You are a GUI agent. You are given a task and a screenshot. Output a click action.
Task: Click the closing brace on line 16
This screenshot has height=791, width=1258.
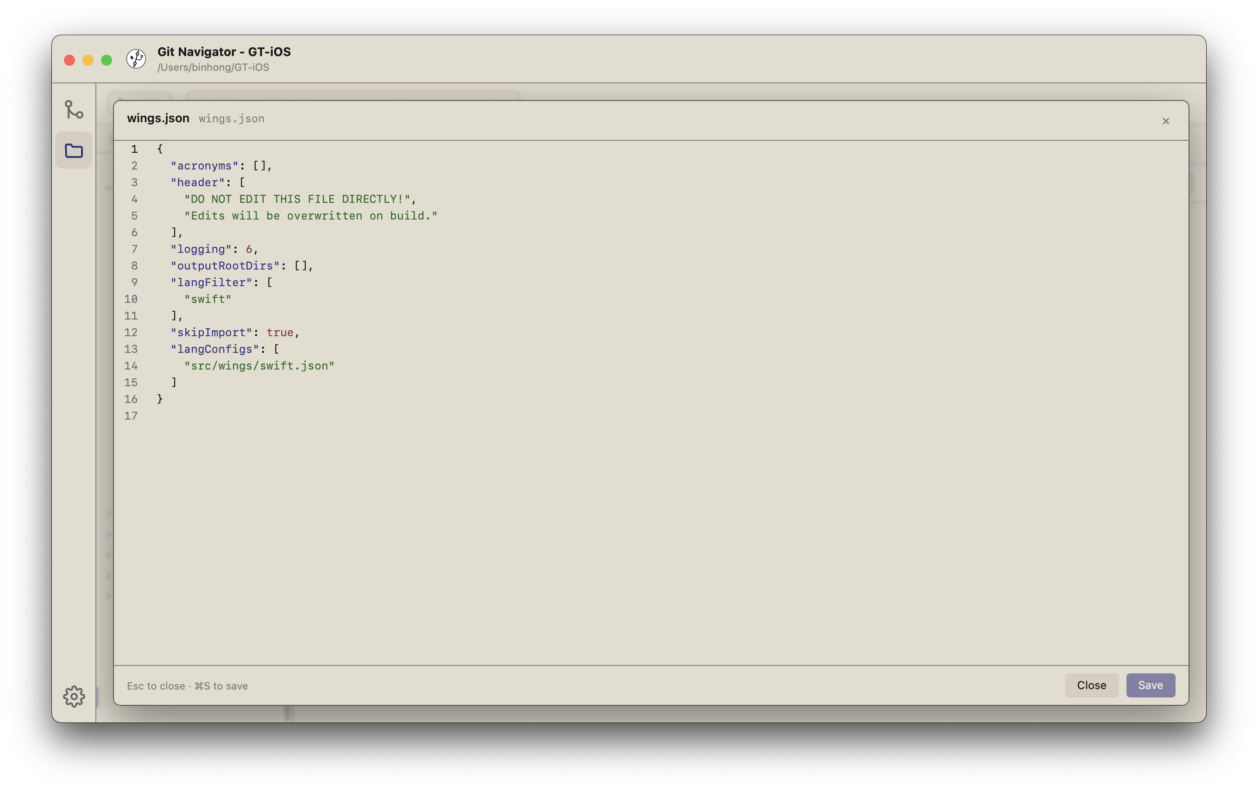click(x=160, y=399)
